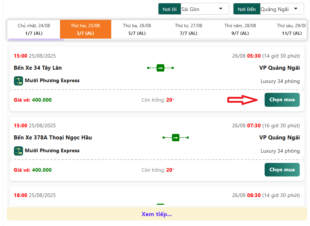This screenshot has width=310, height=226.
Task: Choose the Thứ năm, 28/08 date tab
Action: pos(240,29)
